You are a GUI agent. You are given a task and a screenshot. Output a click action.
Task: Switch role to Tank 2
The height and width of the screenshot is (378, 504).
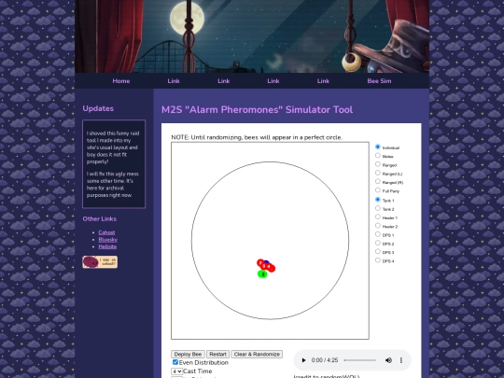[378, 208]
